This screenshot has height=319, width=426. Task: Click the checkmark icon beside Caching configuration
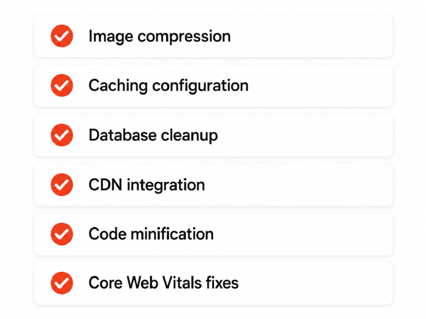[x=62, y=85]
